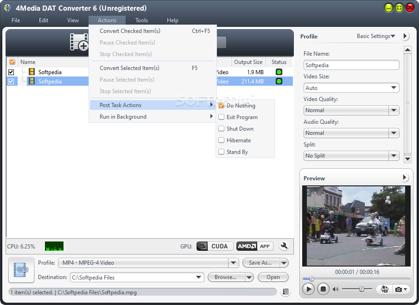This screenshot has width=419, height=305.
Task: Open the Destination path dropdown
Action: (x=198, y=277)
